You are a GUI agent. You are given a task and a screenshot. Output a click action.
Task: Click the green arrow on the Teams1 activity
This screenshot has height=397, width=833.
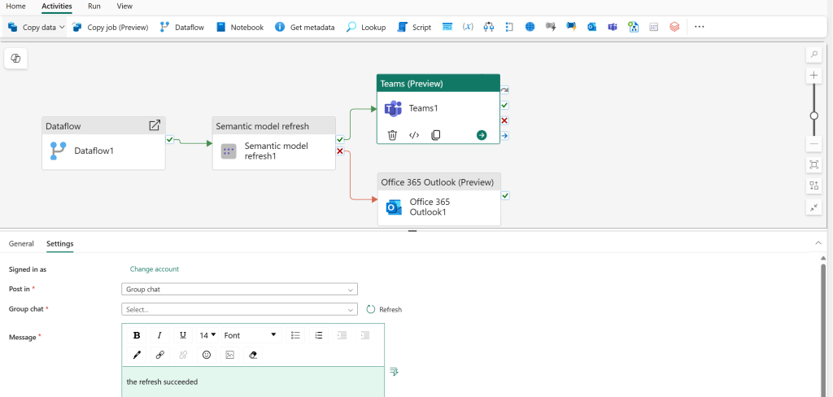click(x=482, y=135)
